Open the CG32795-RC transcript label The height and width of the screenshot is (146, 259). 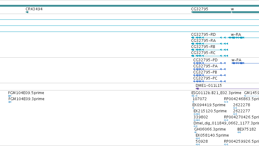pyautogui.click(x=203, y=53)
